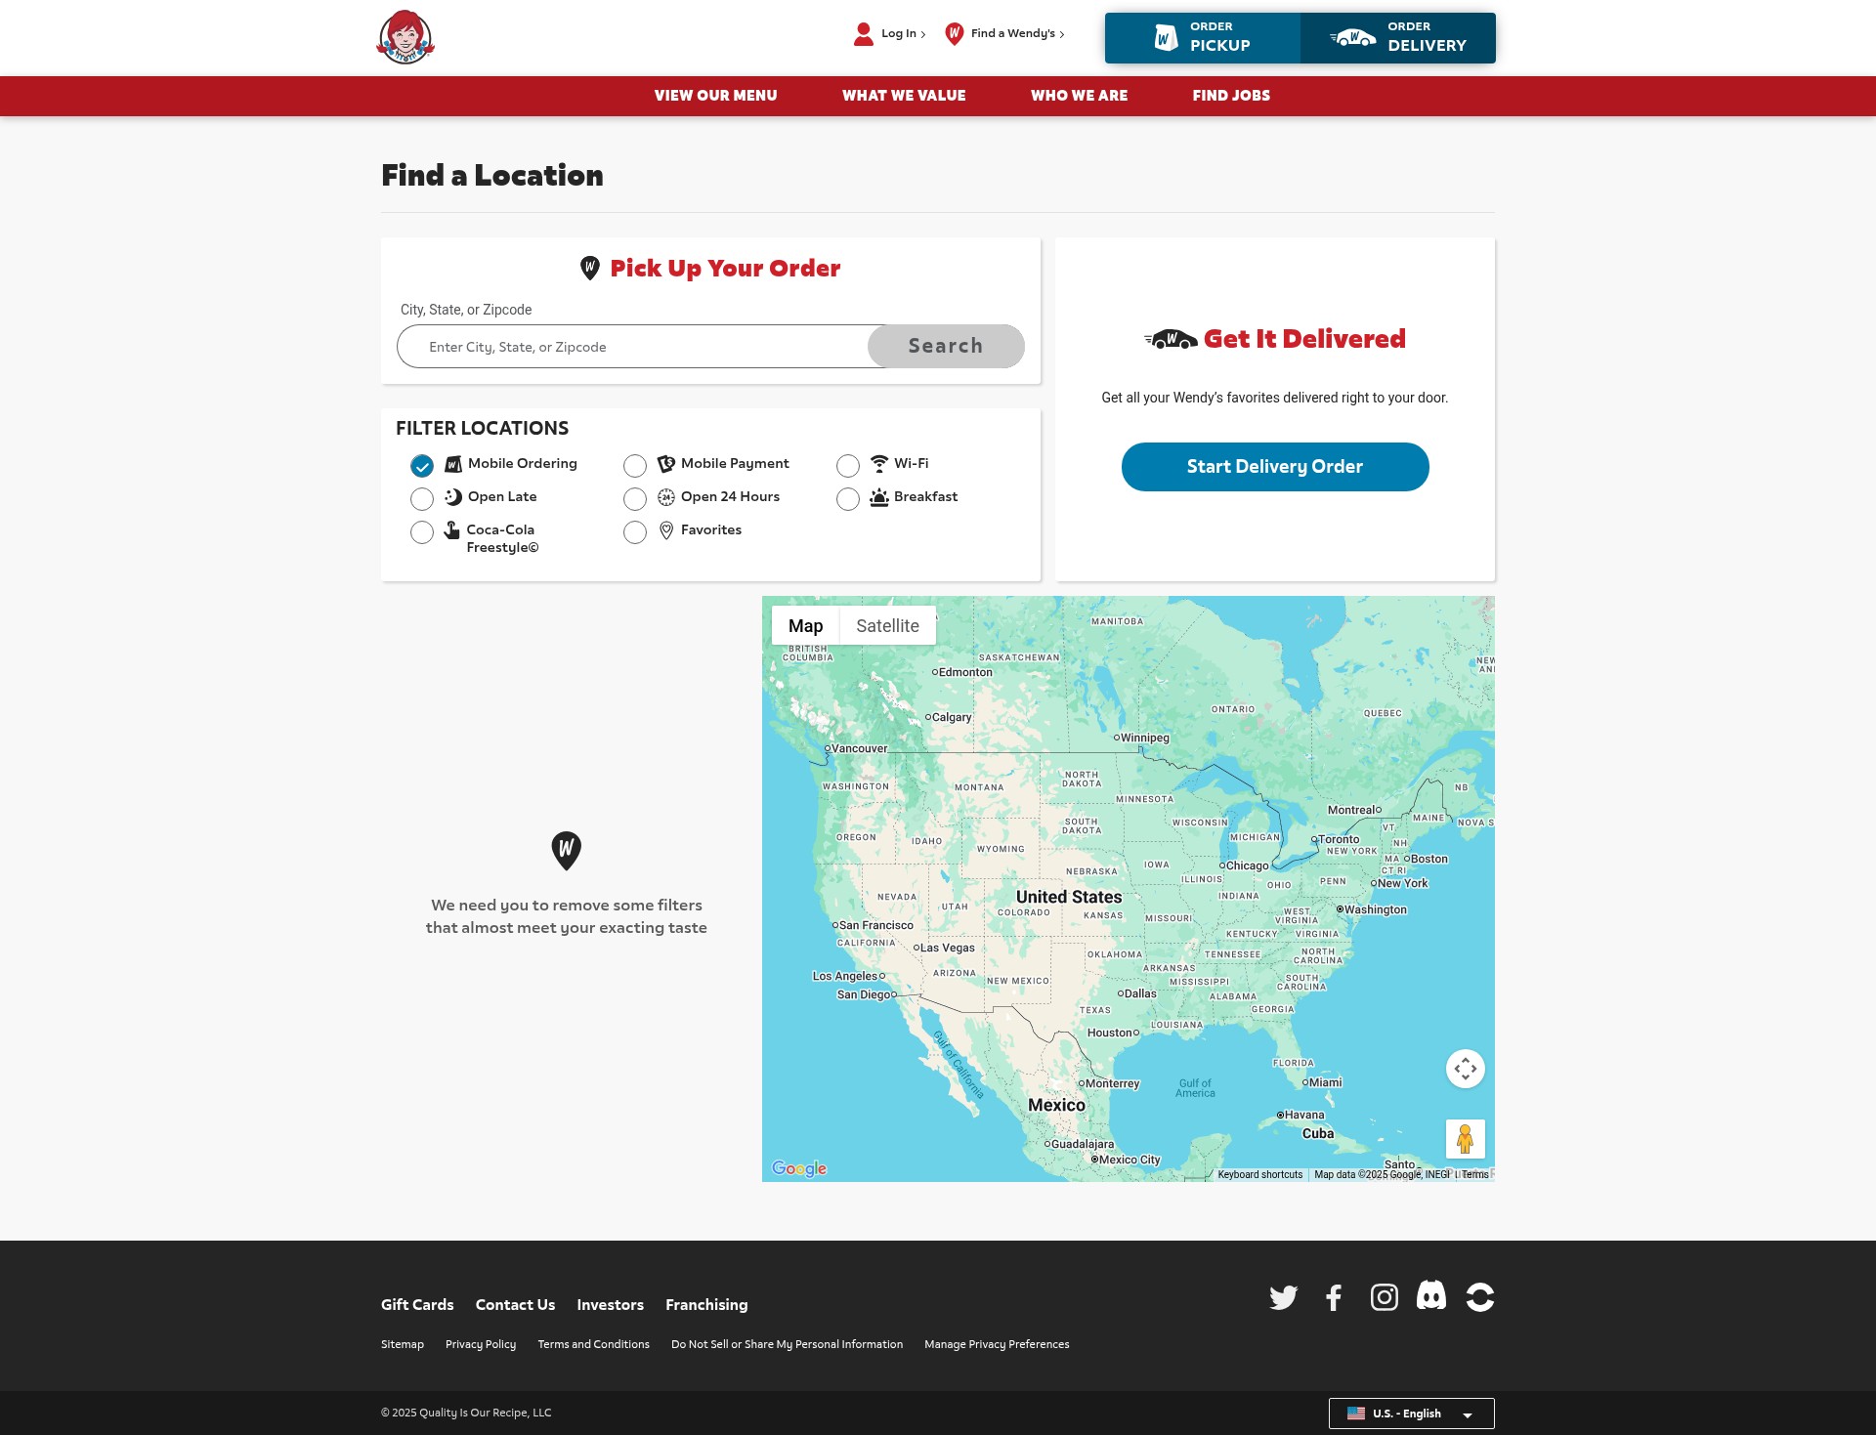Click the Street View pegman icon
Screen dimensions: 1876x1435
coord(1466,1139)
